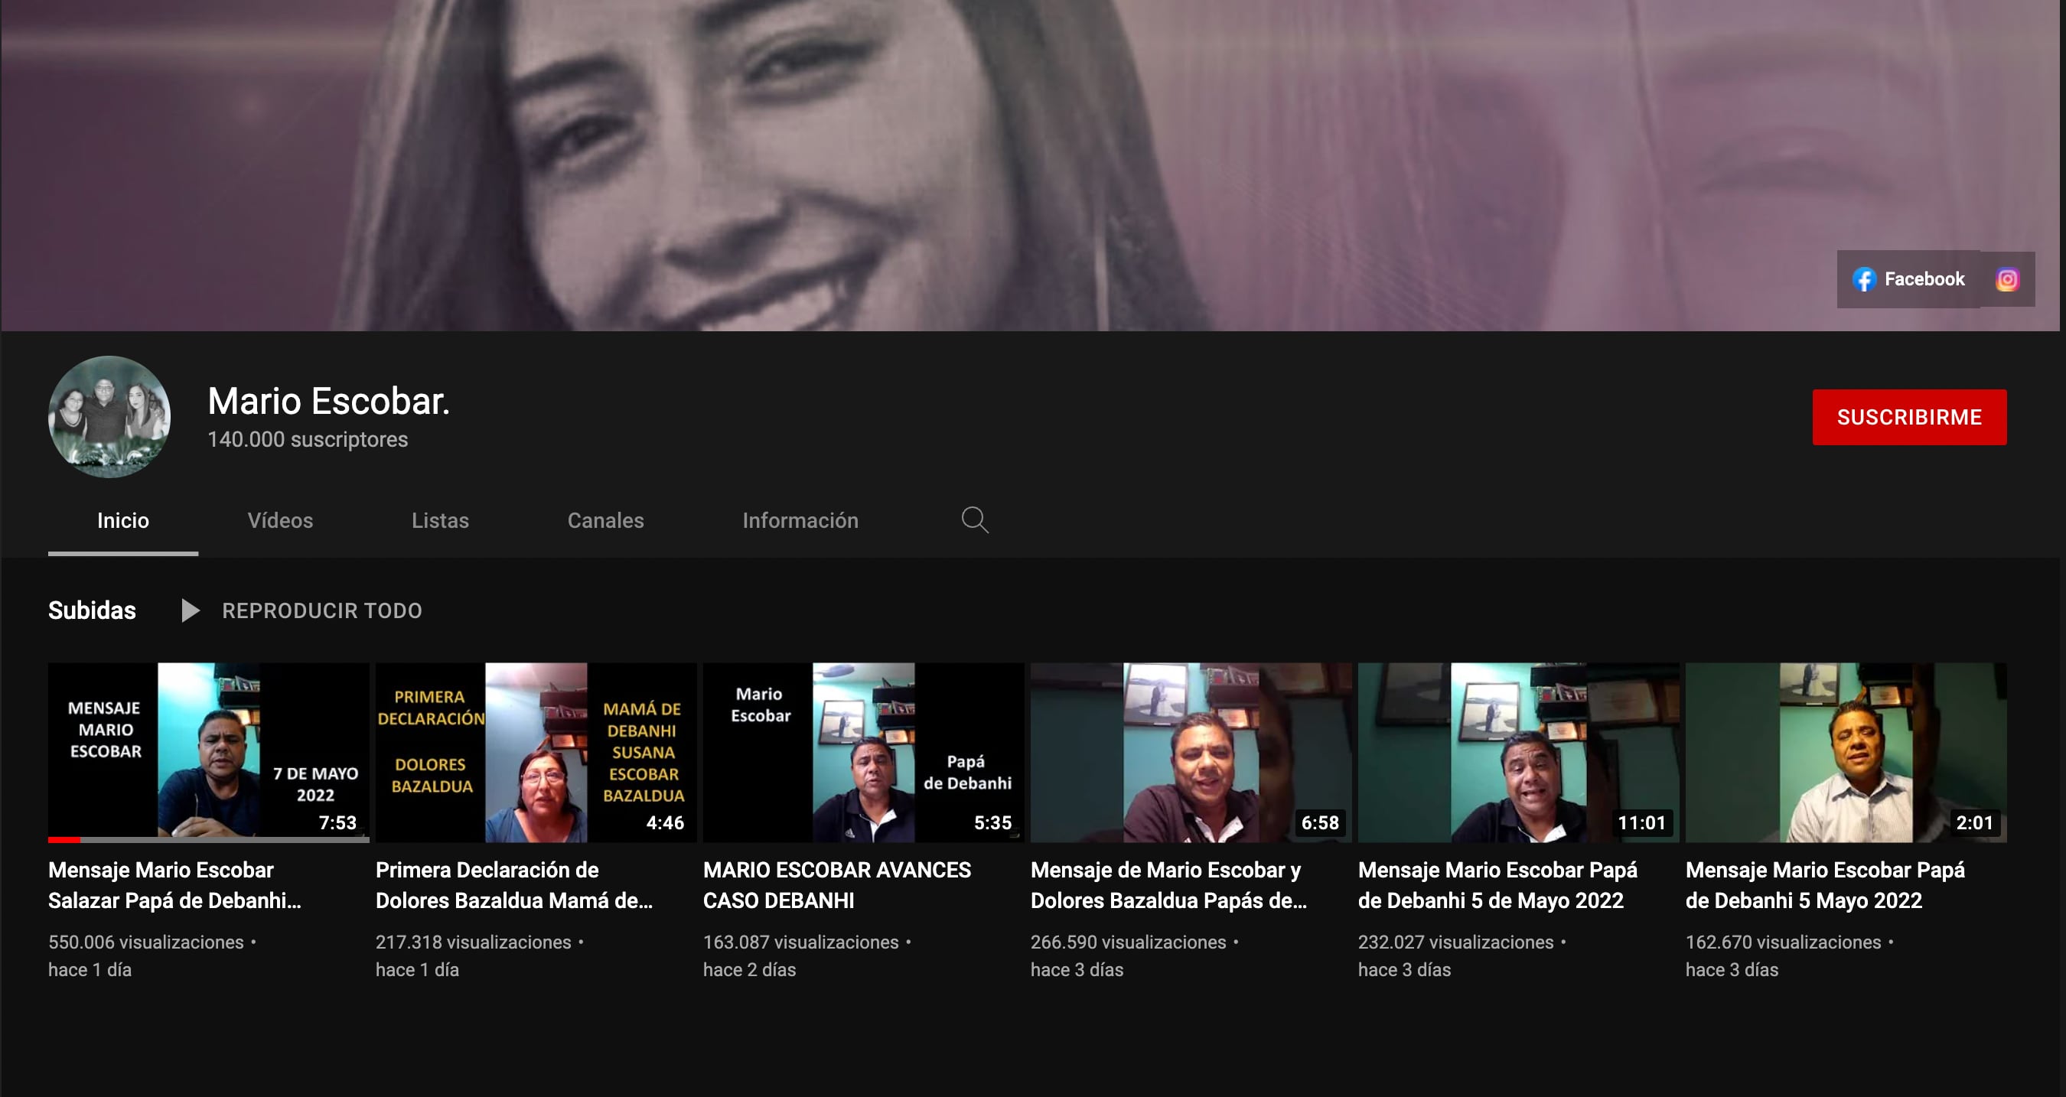Screen dimensions: 2066x1097
Task: Click the Facebook logo icon
Action: click(1864, 279)
